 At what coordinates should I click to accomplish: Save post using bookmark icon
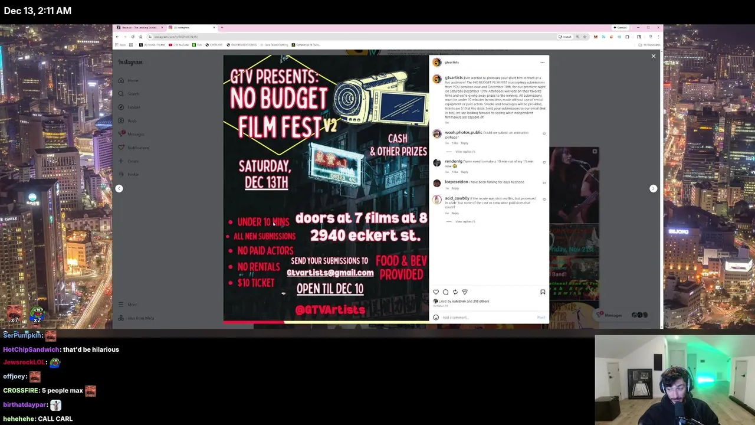click(543, 292)
